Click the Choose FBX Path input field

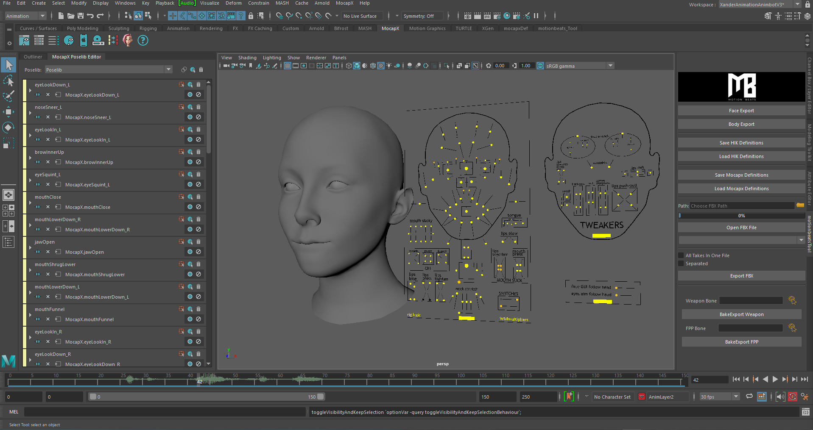tap(742, 206)
